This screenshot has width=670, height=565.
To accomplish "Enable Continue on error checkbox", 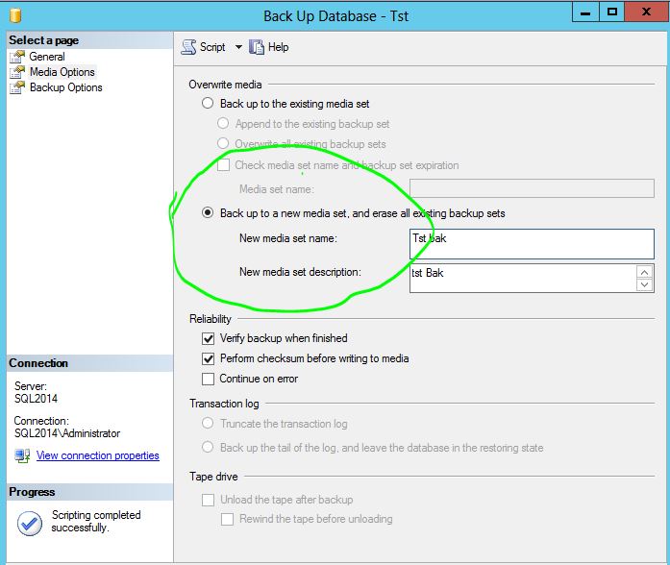I will [x=209, y=379].
